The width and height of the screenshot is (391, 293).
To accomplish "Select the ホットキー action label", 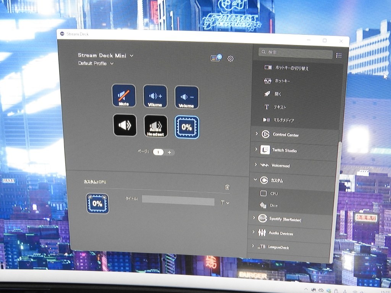I will click(282, 81).
